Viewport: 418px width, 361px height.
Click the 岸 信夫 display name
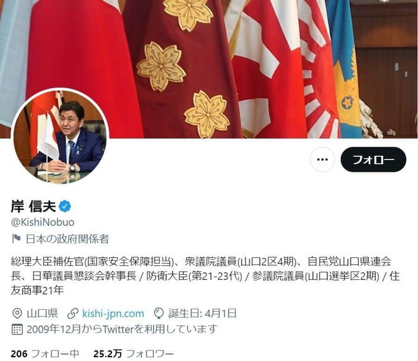(33, 206)
